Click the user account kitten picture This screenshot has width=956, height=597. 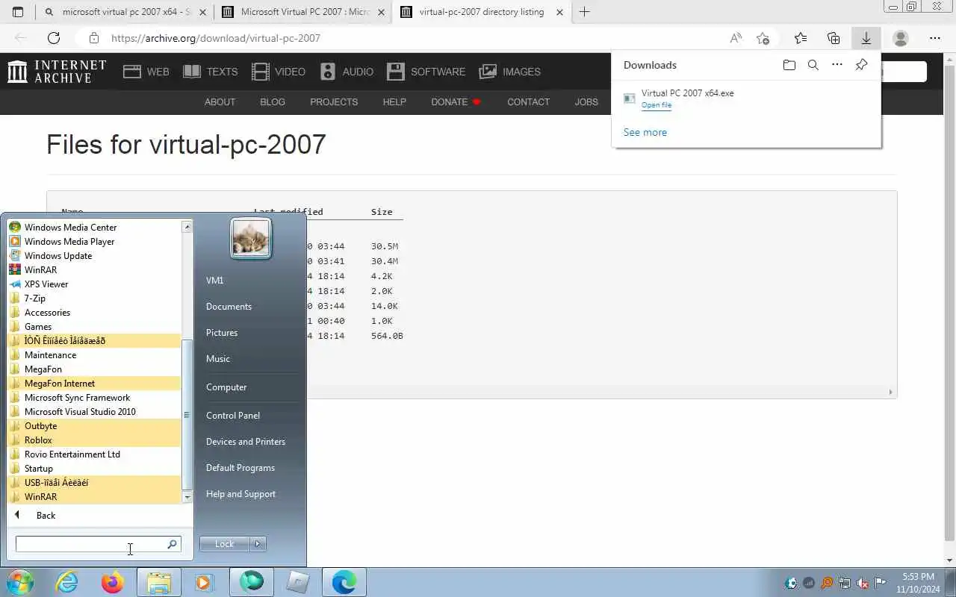point(251,239)
